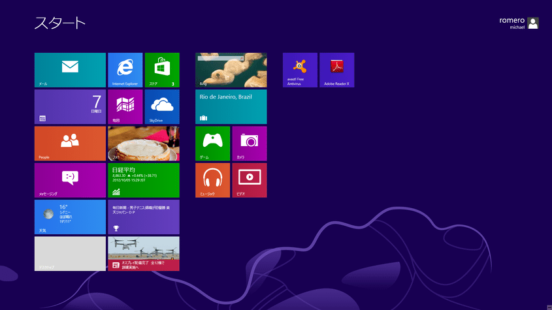The image size is (552, 310).
Task: Open the Music headphones tile
Action: [x=212, y=180]
